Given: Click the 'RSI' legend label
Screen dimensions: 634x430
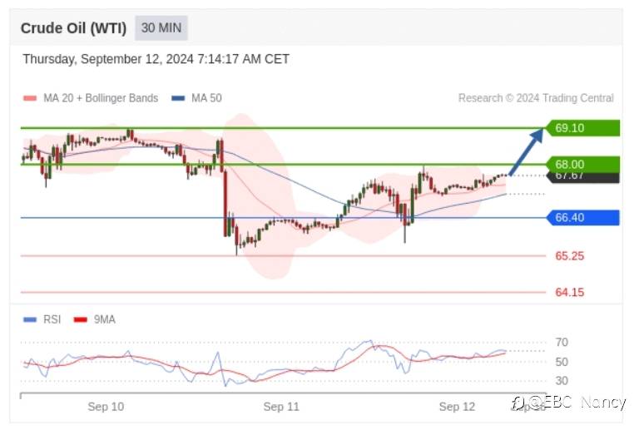Looking at the screenshot, I should coord(52,319).
